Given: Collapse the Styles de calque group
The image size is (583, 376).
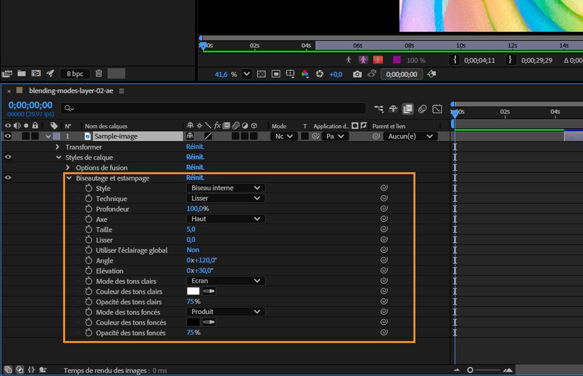Looking at the screenshot, I should point(58,157).
